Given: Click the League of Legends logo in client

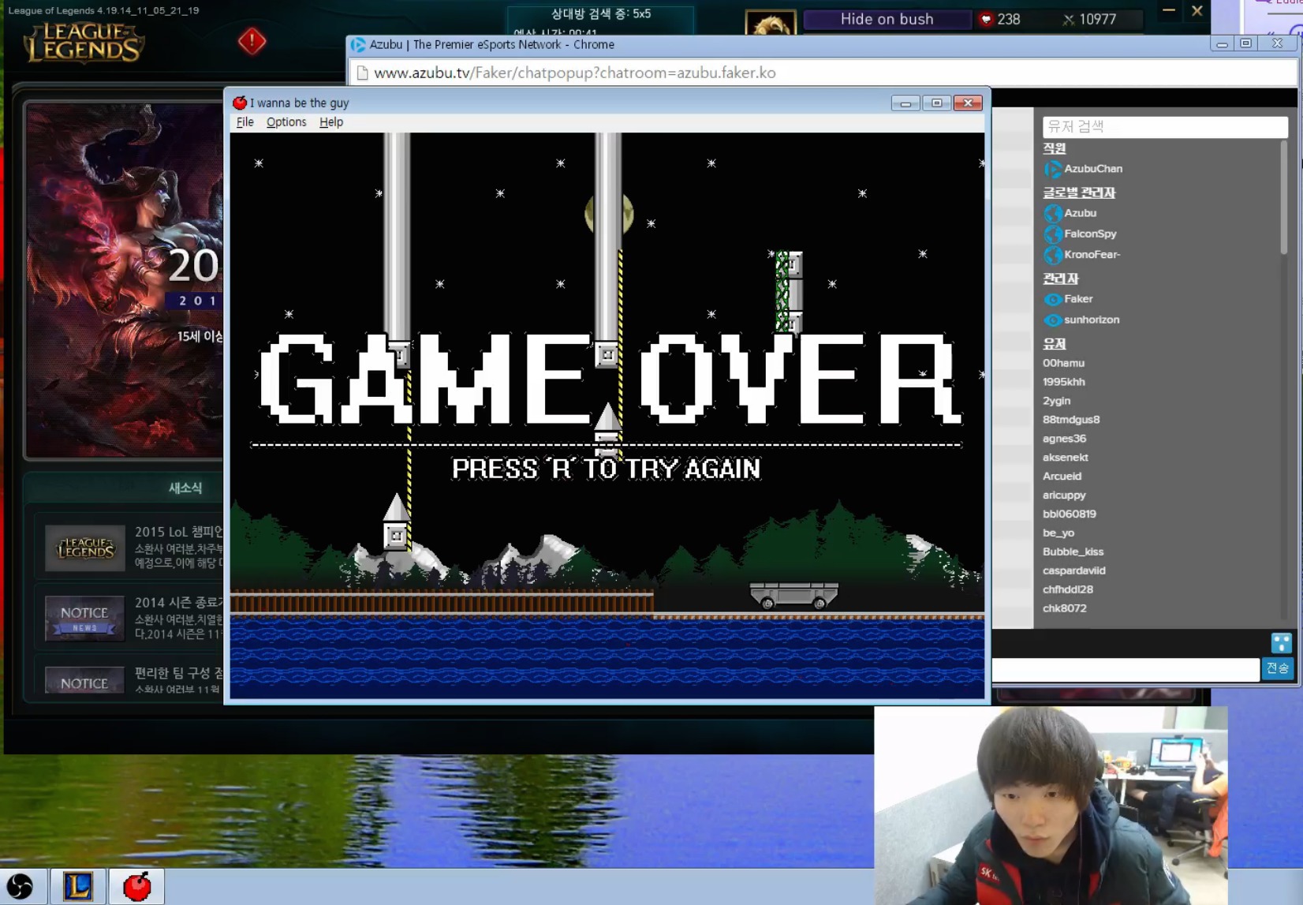Looking at the screenshot, I should pyautogui.click(x=84, y=43).
